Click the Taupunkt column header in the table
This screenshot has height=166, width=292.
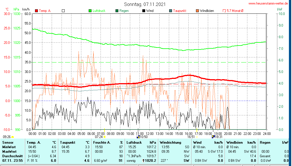pyautogui.click(x=67, y=143)
